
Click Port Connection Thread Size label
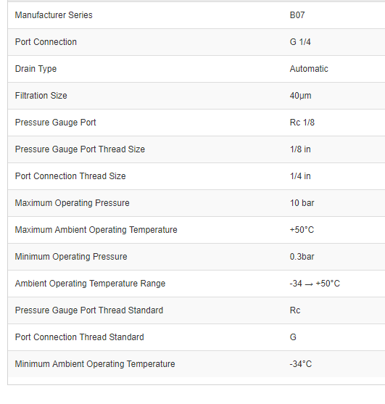70,176
